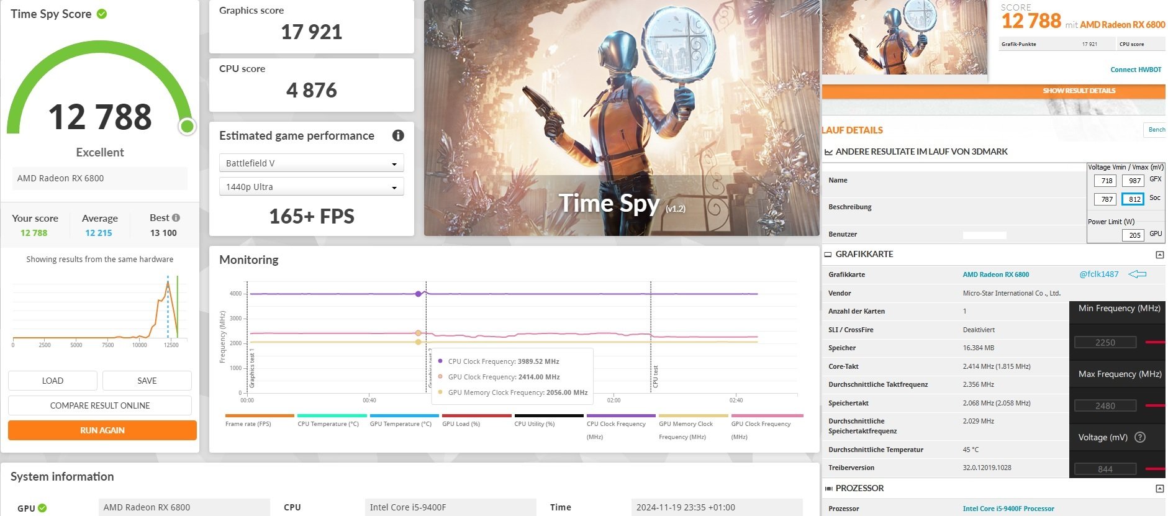Click the green check icon next to GPU
This screenshot has height=516, width=1168.
pyautogui.click(x=42, y=508)
